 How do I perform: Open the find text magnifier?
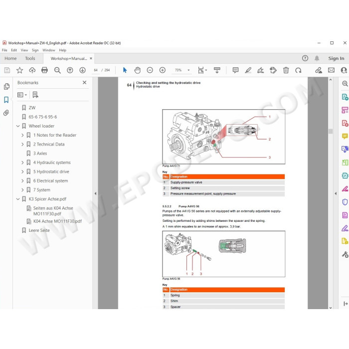point(57,70)
